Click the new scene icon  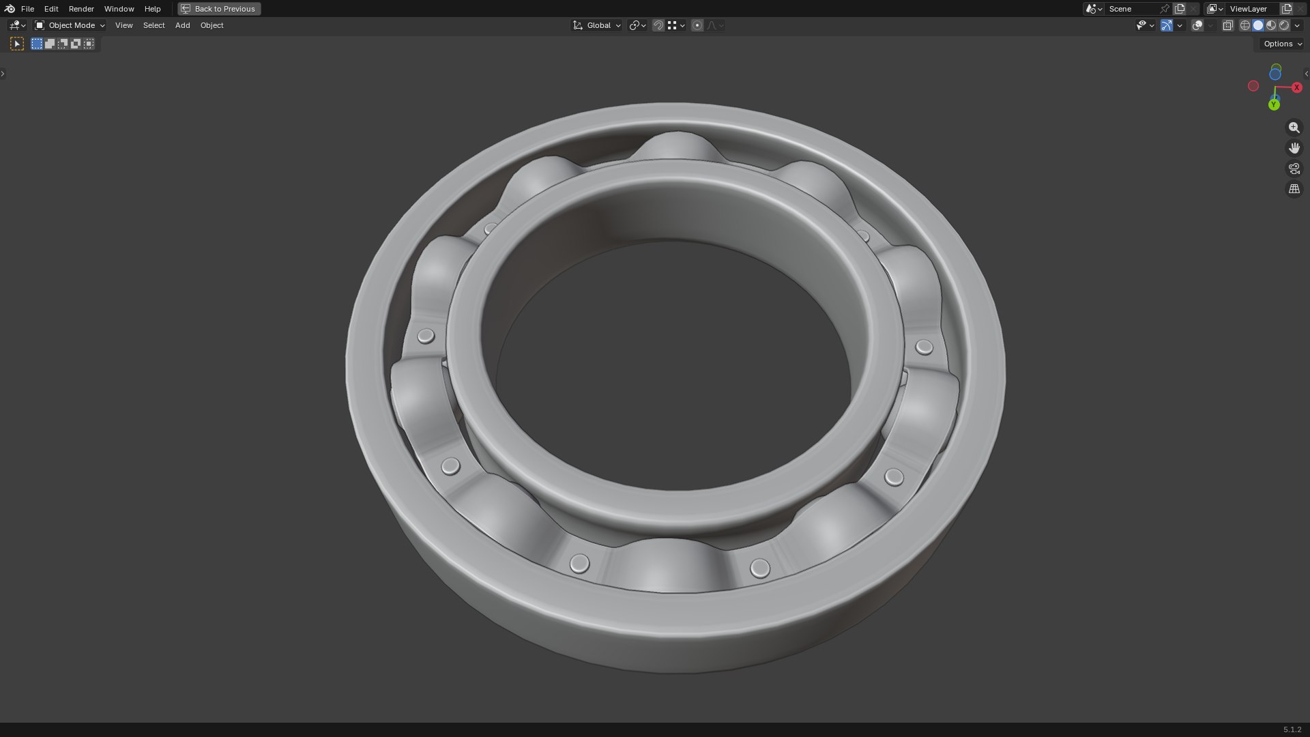point(1180,9)
